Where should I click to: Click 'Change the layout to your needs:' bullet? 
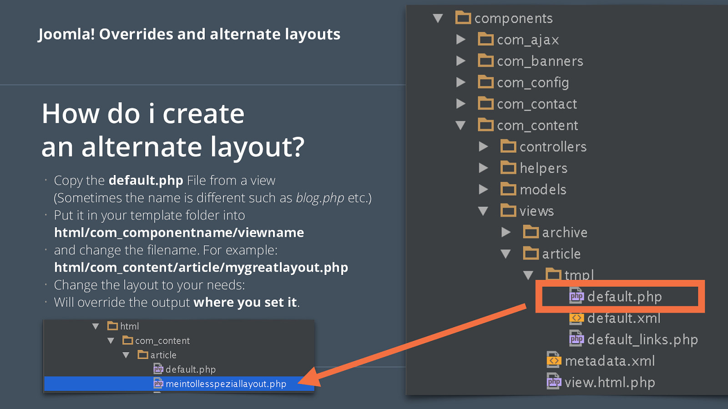pos(149,285)
